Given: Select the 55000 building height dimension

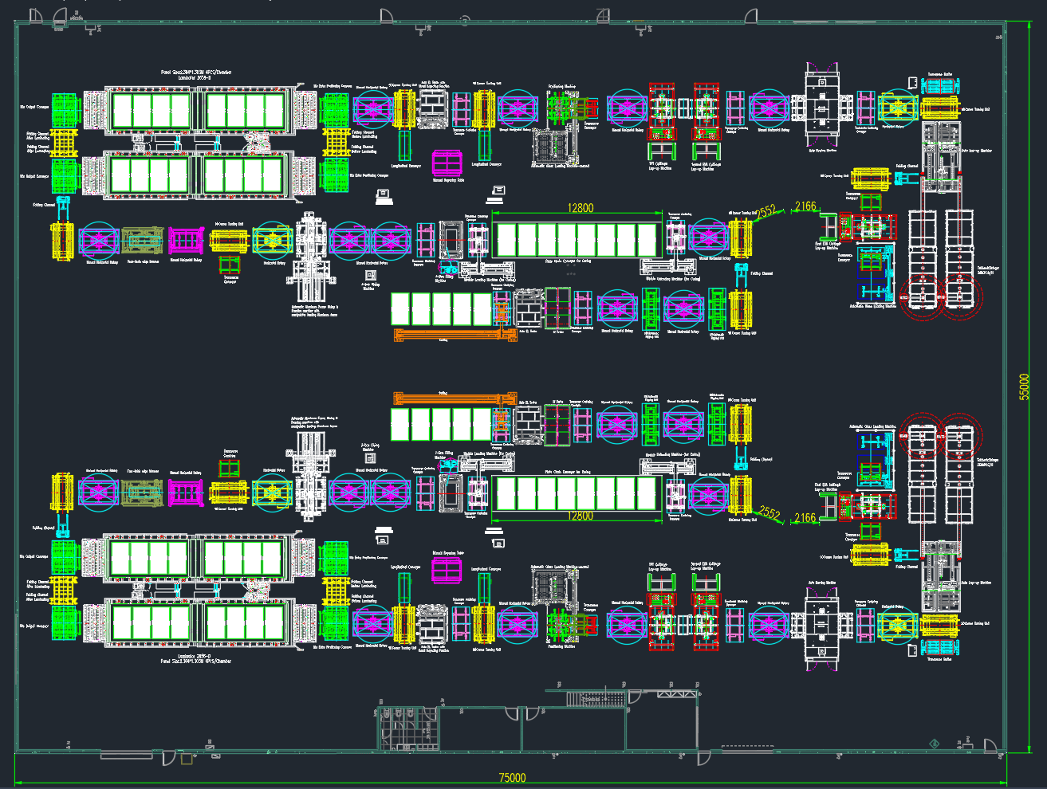Looking at the screenshot, I should coord(1025,387).
